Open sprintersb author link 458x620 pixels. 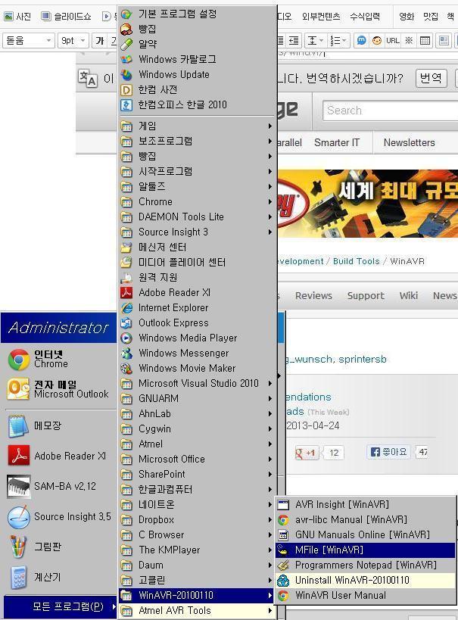363,359
